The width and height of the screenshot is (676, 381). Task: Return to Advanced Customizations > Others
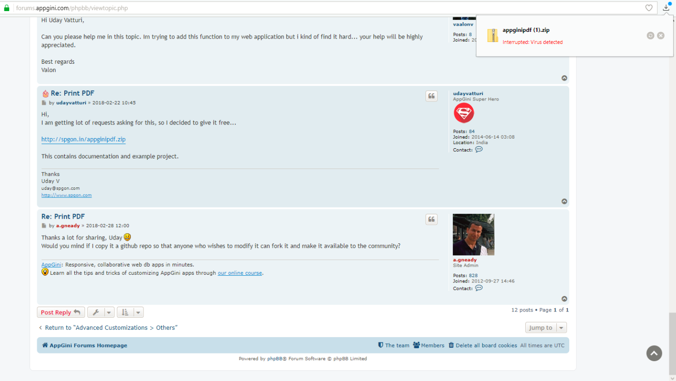tap(108, 327)
